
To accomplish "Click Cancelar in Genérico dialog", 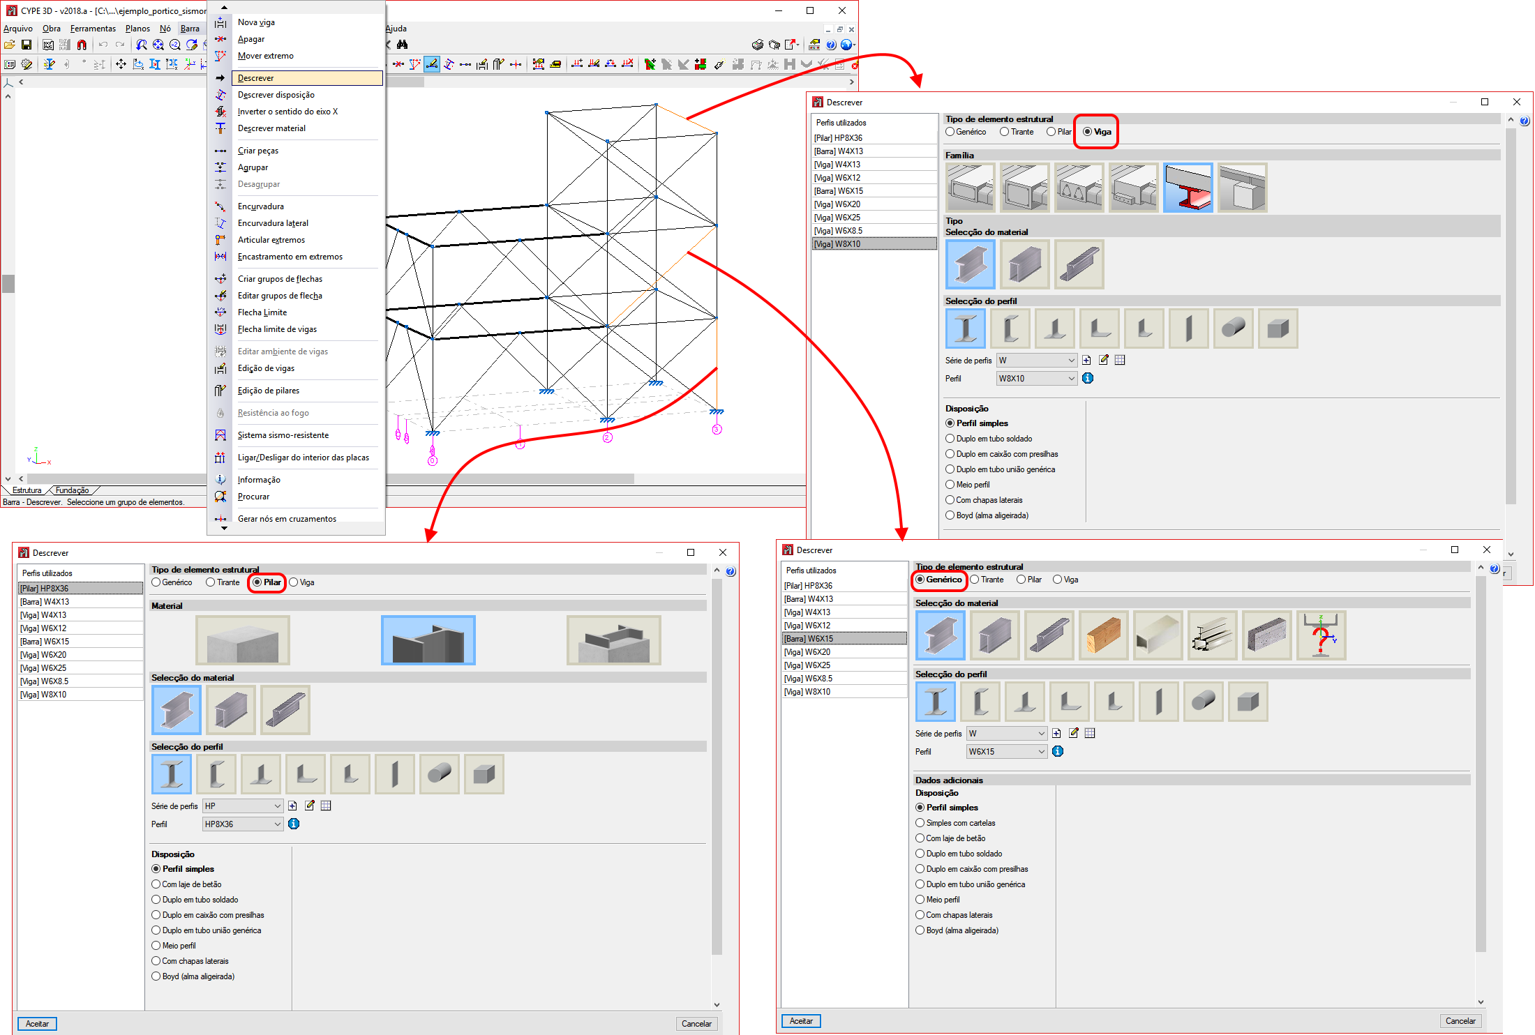I will click(1460, 1021).
